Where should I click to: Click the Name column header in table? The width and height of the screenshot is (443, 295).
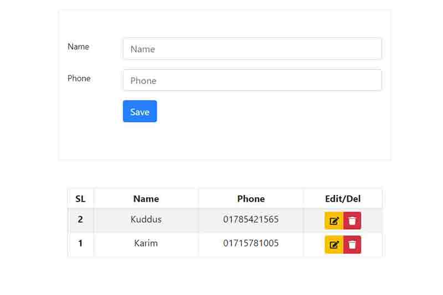pyautogui.click(x=146, y=199)
